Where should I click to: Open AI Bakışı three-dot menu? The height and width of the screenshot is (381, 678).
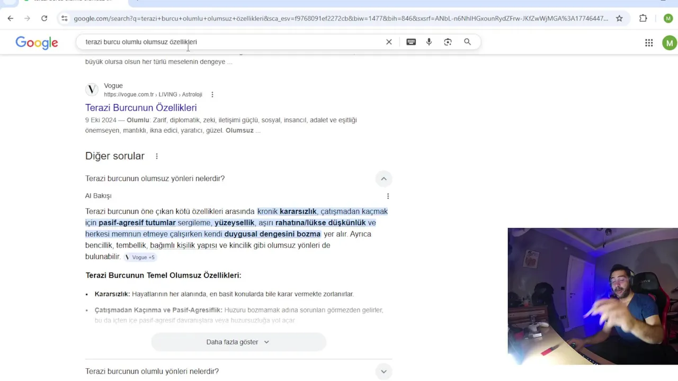click(388, 196)
